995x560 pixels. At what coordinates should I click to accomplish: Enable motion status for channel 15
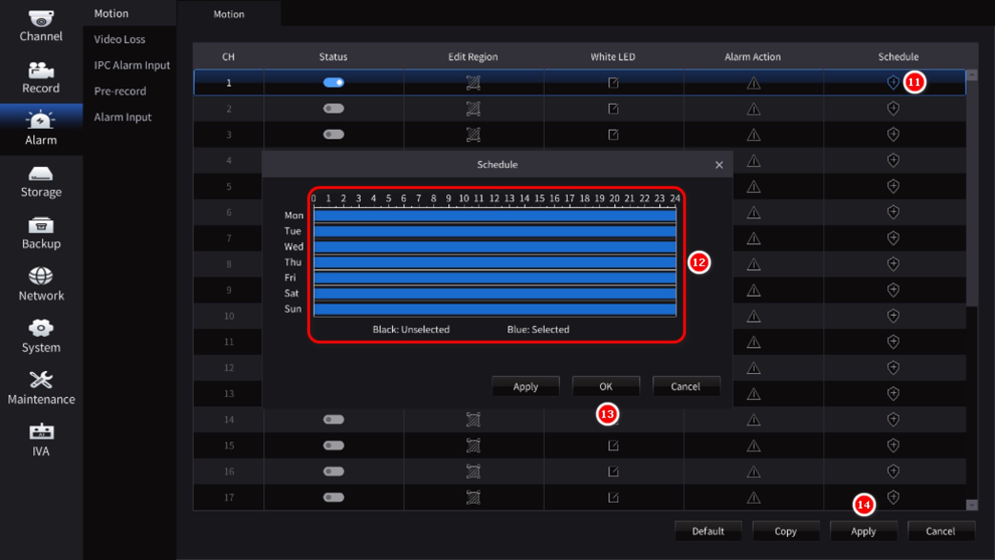(333, 446)
